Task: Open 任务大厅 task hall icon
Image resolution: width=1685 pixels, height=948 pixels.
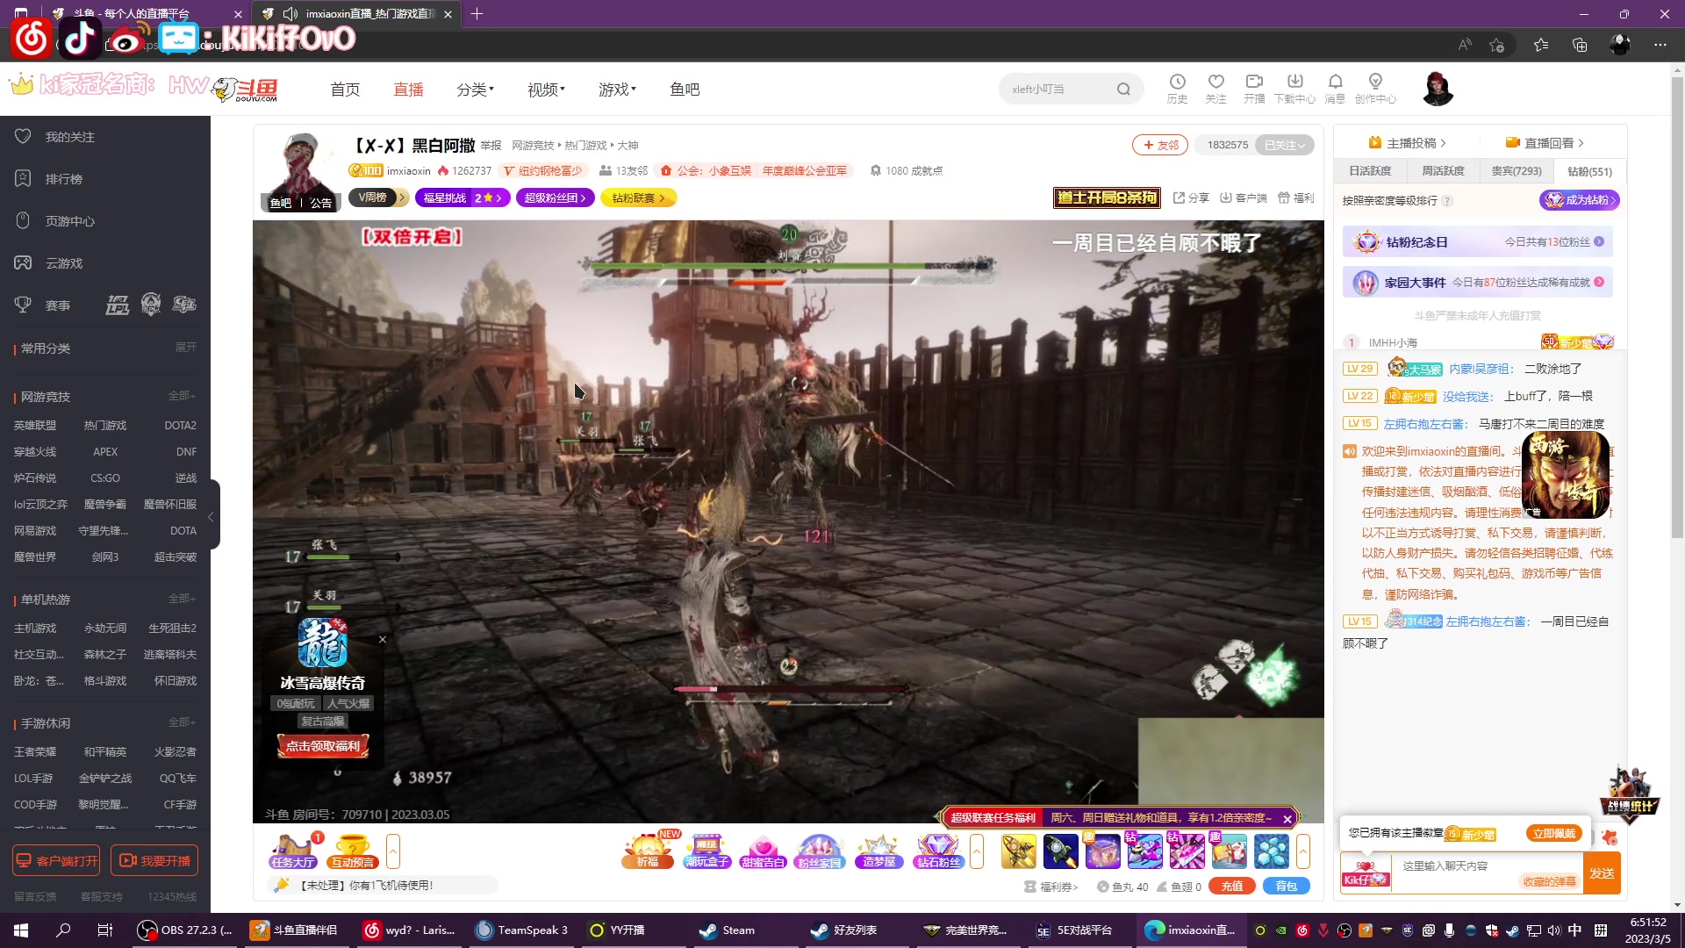Action: (293, 851)
